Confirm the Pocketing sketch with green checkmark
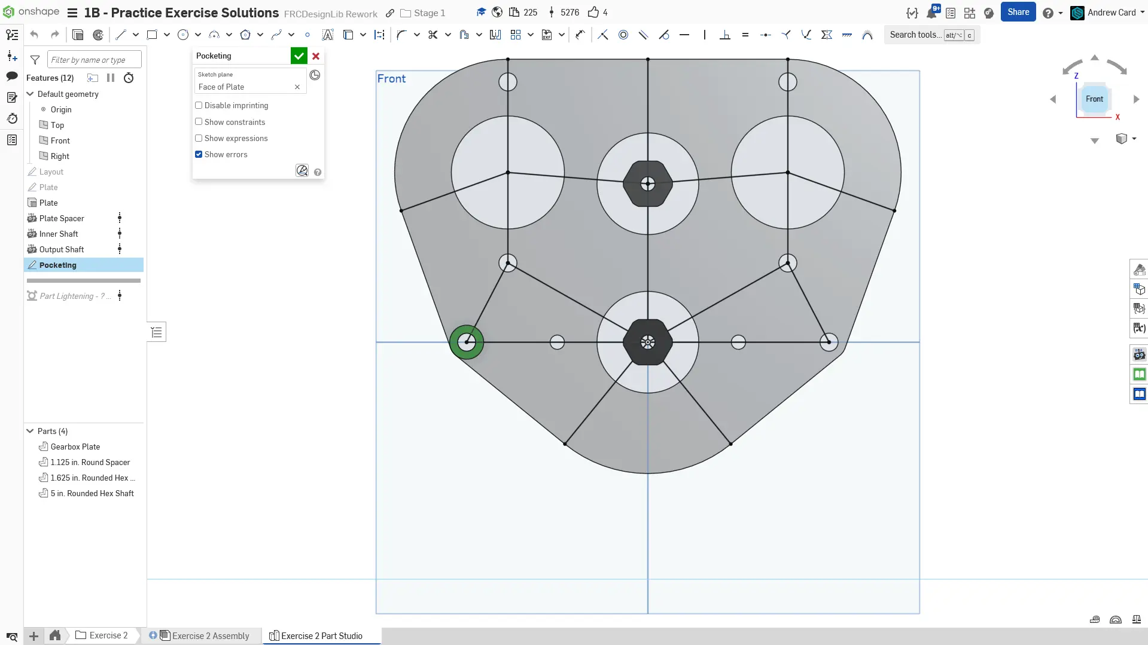 (x=299, y=56)
